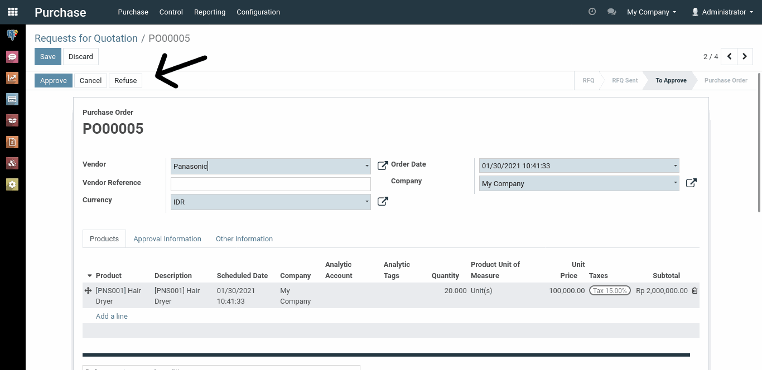The height and width of the screenshot is (370, 762).
Task: Click the Approve button
Action: point(54,80)
